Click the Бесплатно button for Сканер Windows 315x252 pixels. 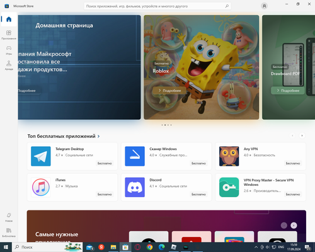[x=198, y=163]
